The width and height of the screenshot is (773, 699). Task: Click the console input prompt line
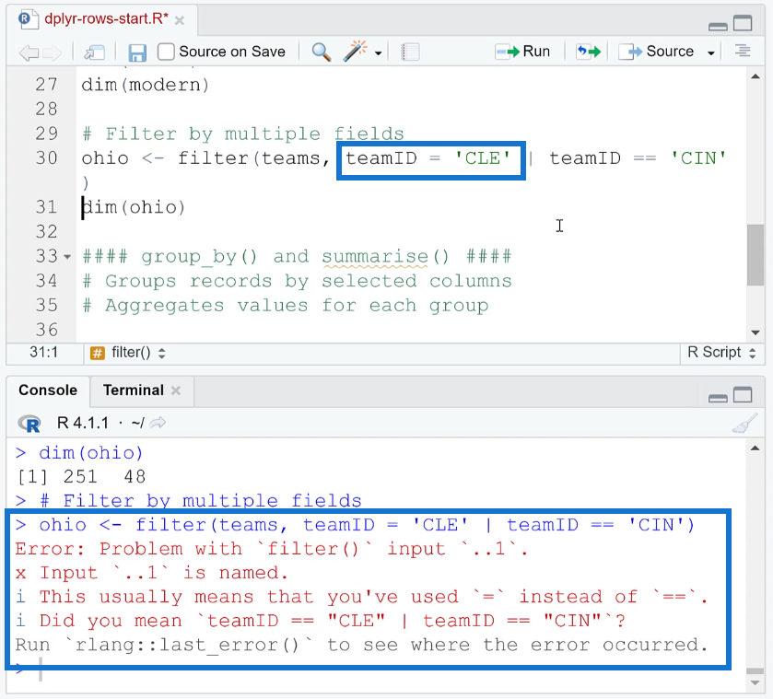pos(375,670)
